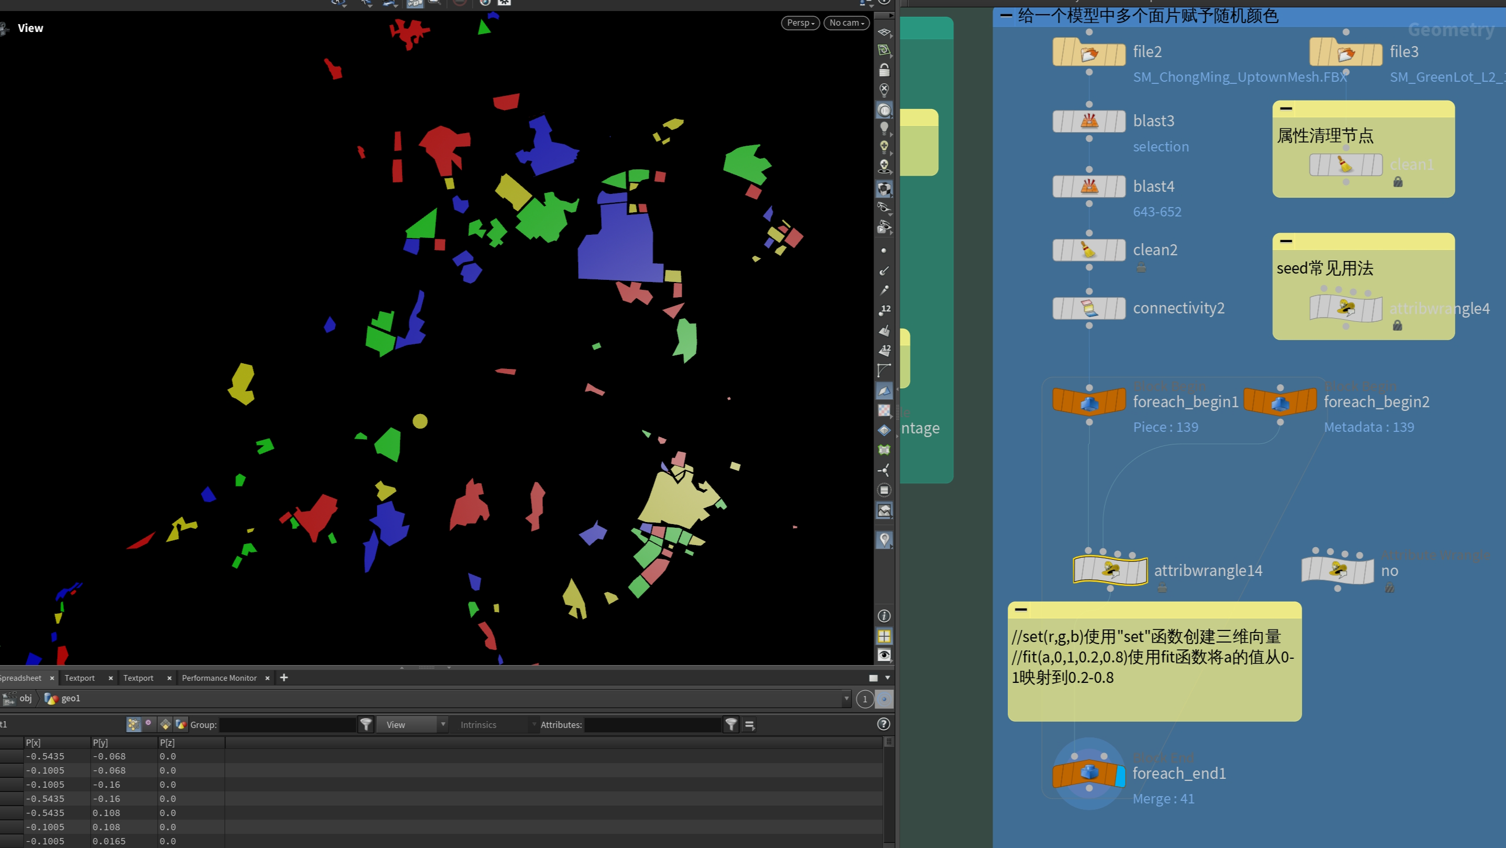Toggle the follow-selection pin button
The width and height of the screenshot is (1506, 848).
(x=883, y=699)
